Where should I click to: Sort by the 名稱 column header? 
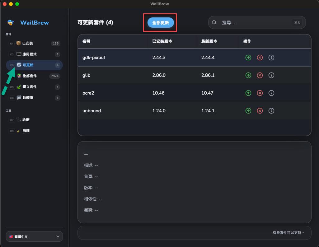[x=86, y=41]
